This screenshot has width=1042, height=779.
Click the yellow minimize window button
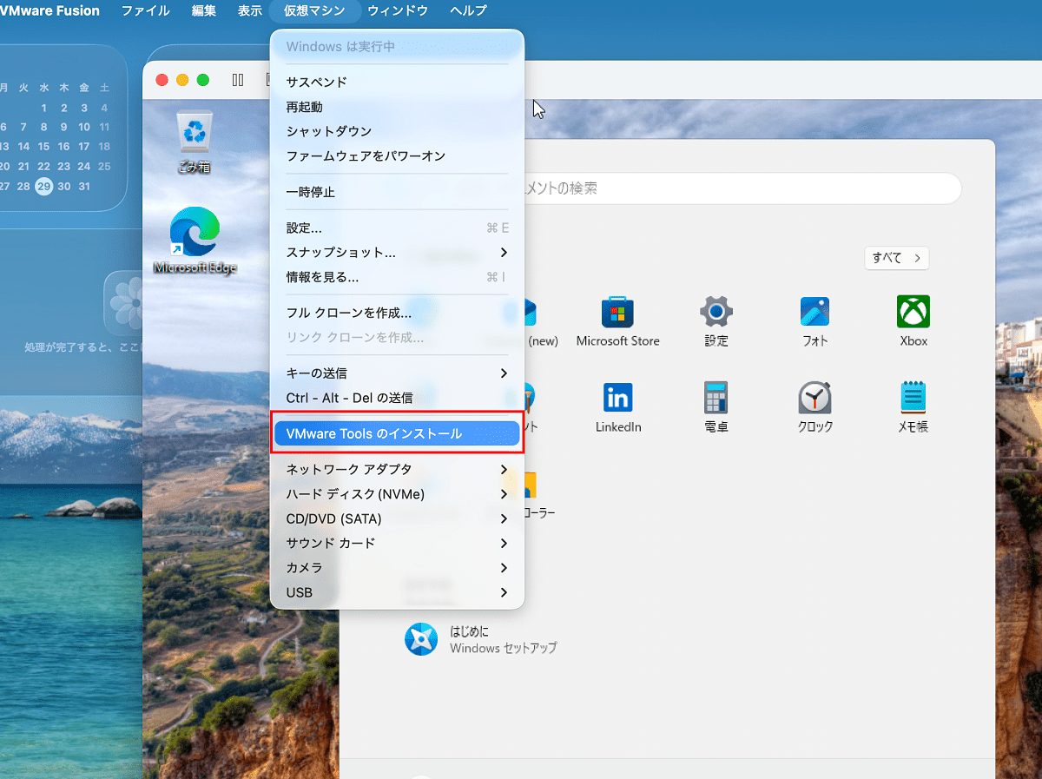click(x=182, y=80)
